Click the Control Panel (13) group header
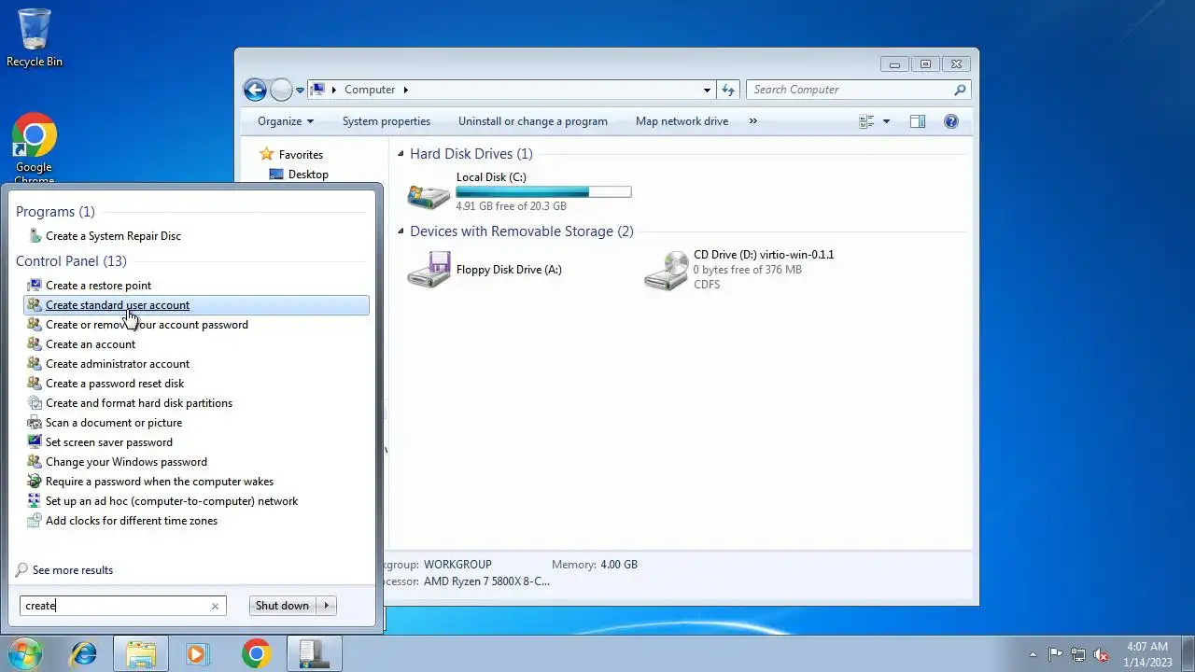The image size is (1195, 672). pyautogui.click(x=71, y=261)
